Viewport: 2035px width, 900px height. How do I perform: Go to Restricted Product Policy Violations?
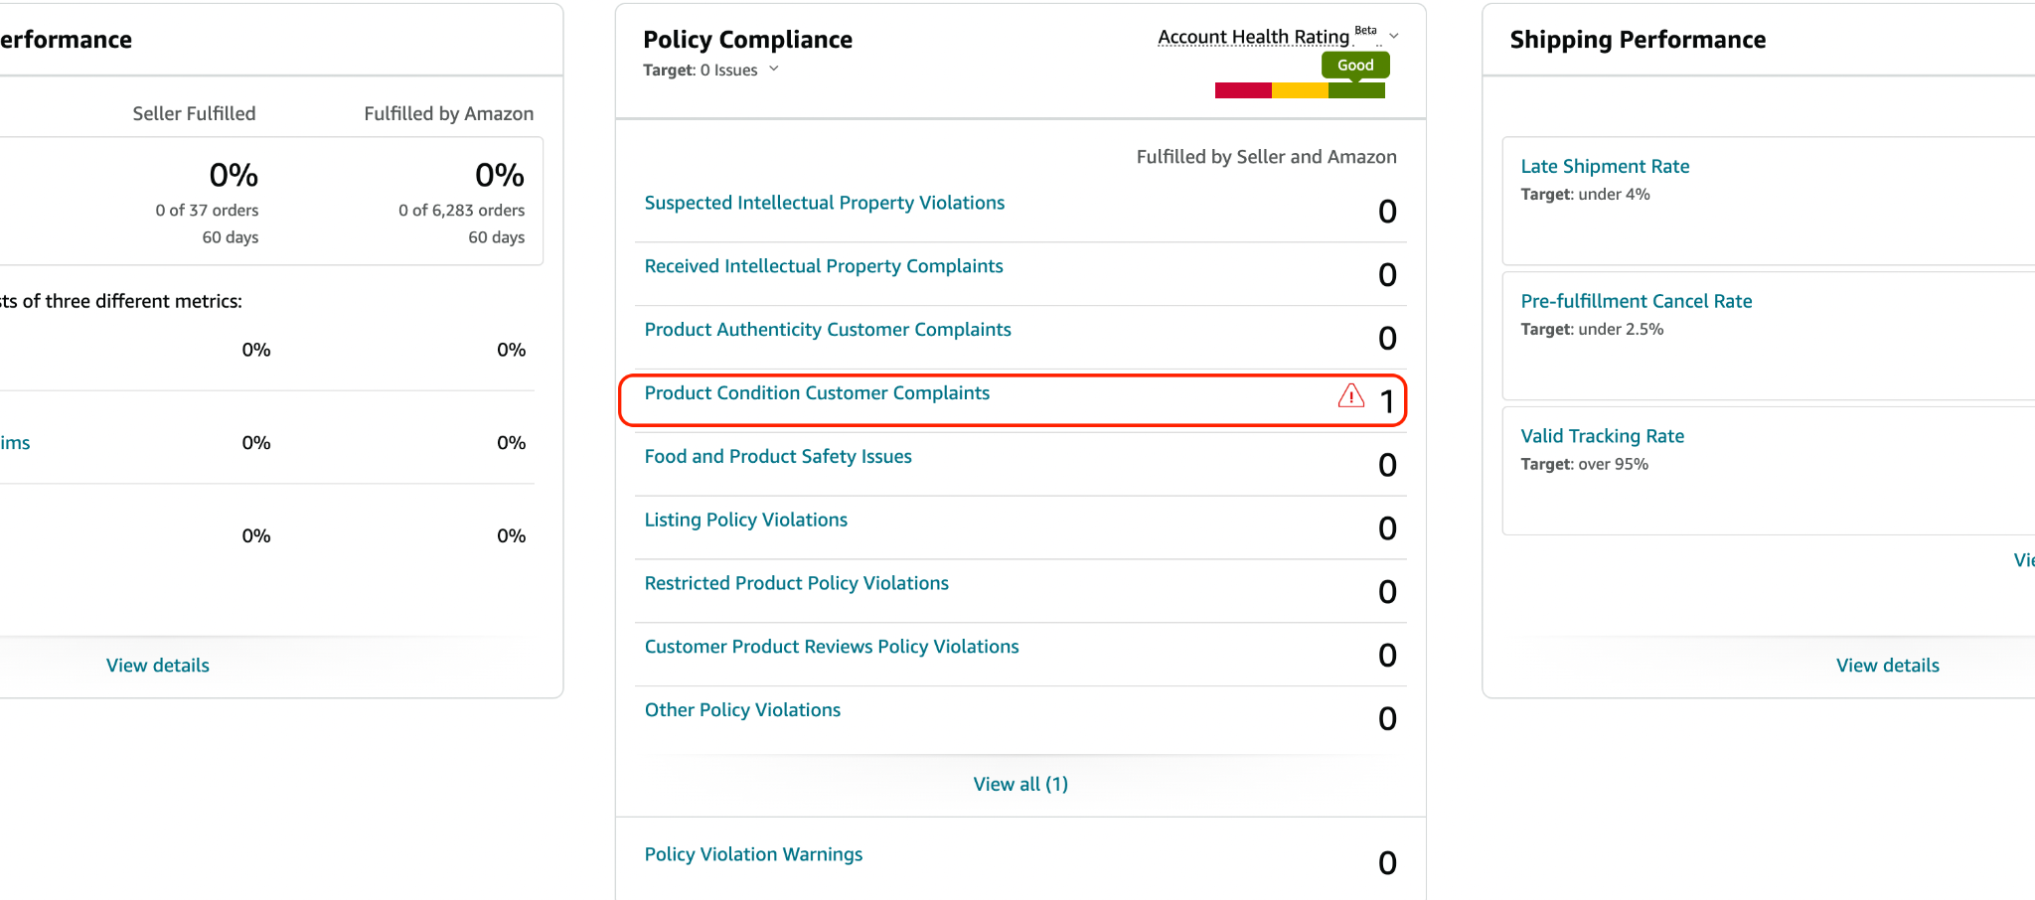coord(796,584)
